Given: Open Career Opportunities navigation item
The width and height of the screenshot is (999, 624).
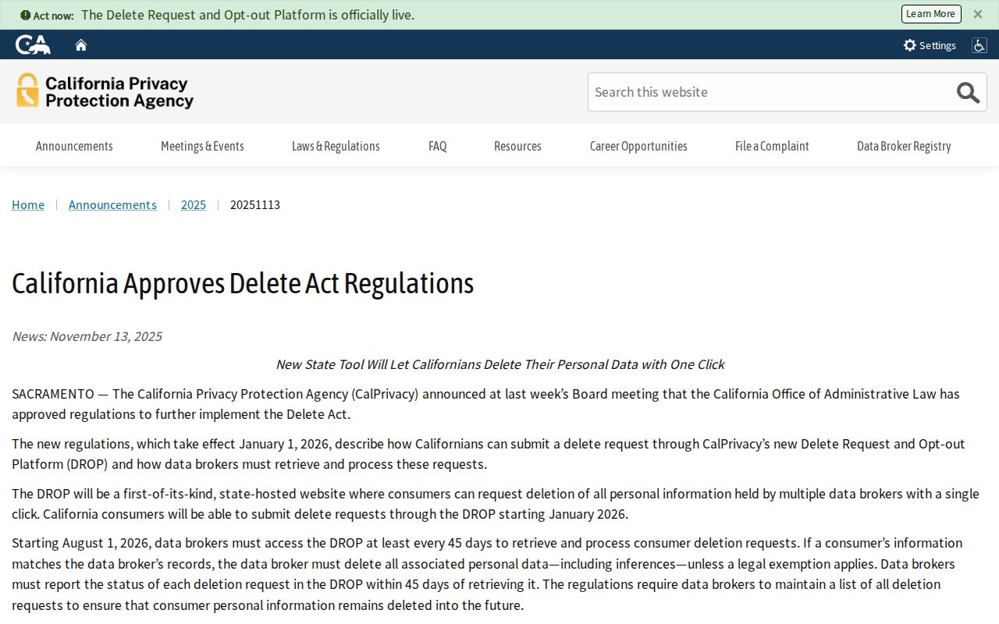Looking at the screenshot, I should [x=638, y=146].
